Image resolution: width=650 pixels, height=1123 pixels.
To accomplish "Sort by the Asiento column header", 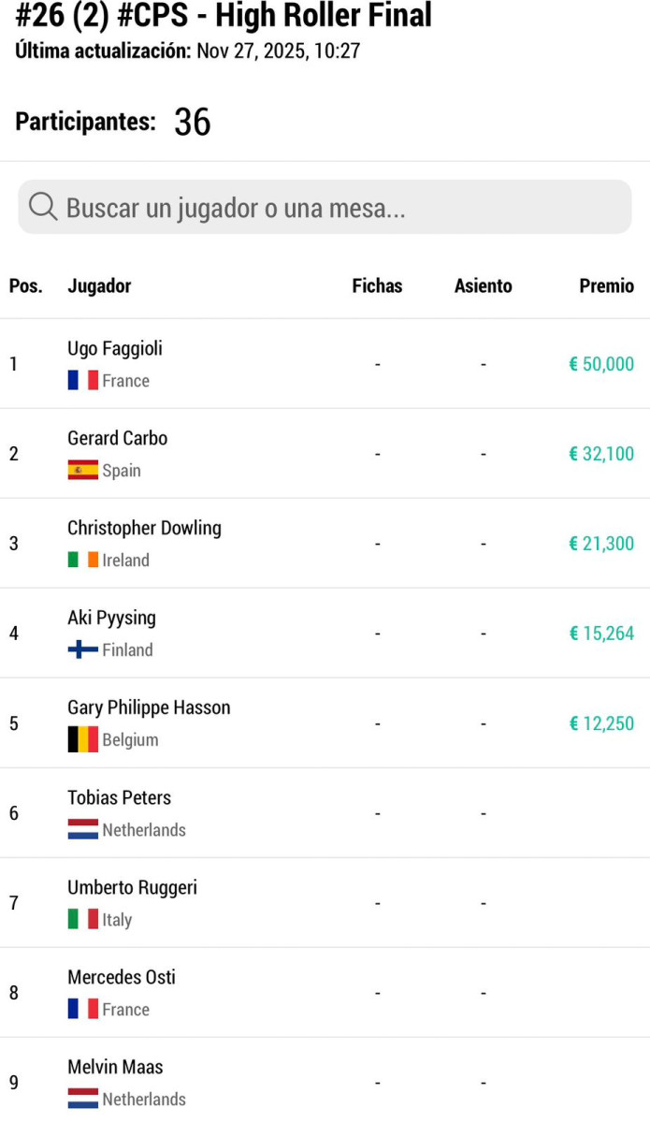I will (483, 286).
